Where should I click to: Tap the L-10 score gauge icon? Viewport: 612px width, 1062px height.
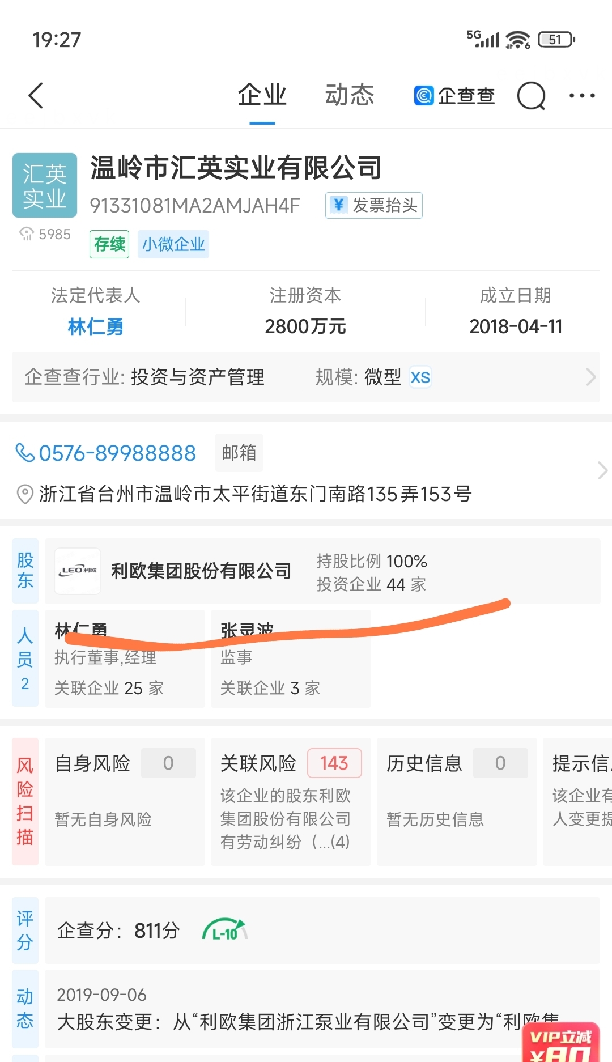pyautogui.click(x=225, y=930)
